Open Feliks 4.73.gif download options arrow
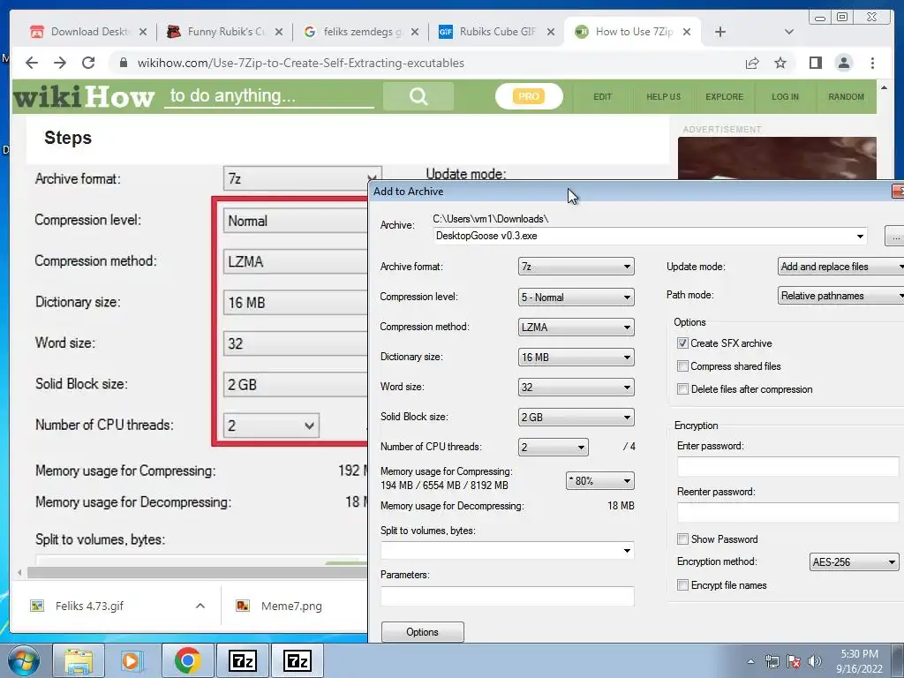The width and height of the screenshot is (904, 678). click(200, 606)
